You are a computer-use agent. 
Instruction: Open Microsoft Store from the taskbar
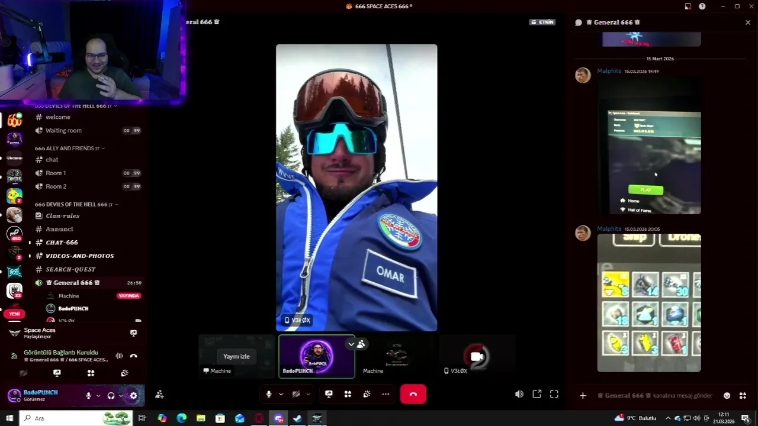(x=220, y=418)
